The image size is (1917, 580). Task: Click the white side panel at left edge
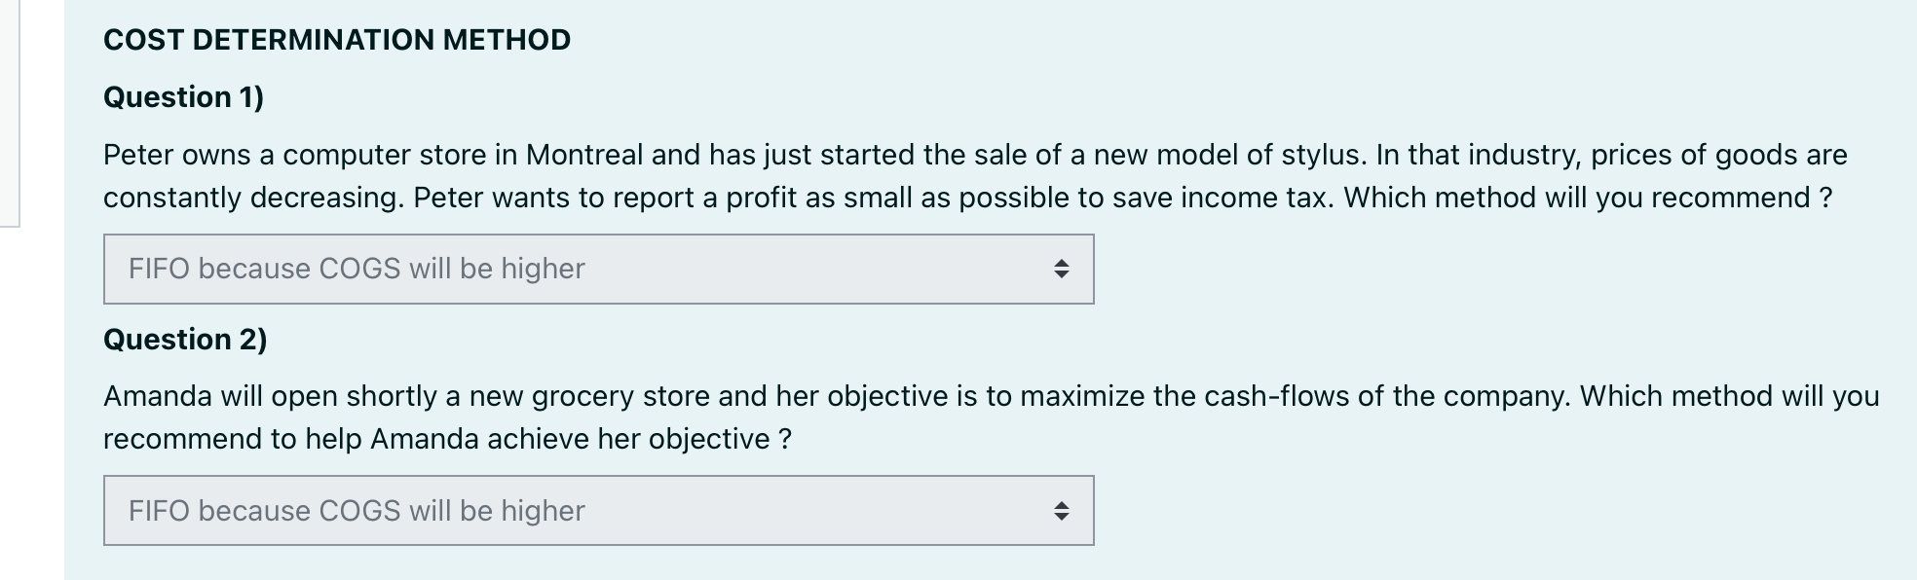pyautogui.click(x=10, y=112)
